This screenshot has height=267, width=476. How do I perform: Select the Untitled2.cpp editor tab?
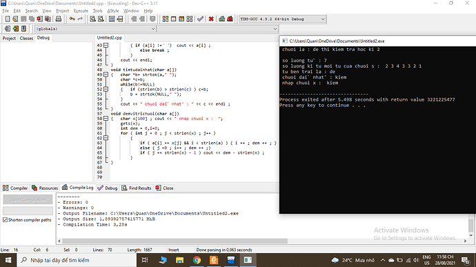109,38
